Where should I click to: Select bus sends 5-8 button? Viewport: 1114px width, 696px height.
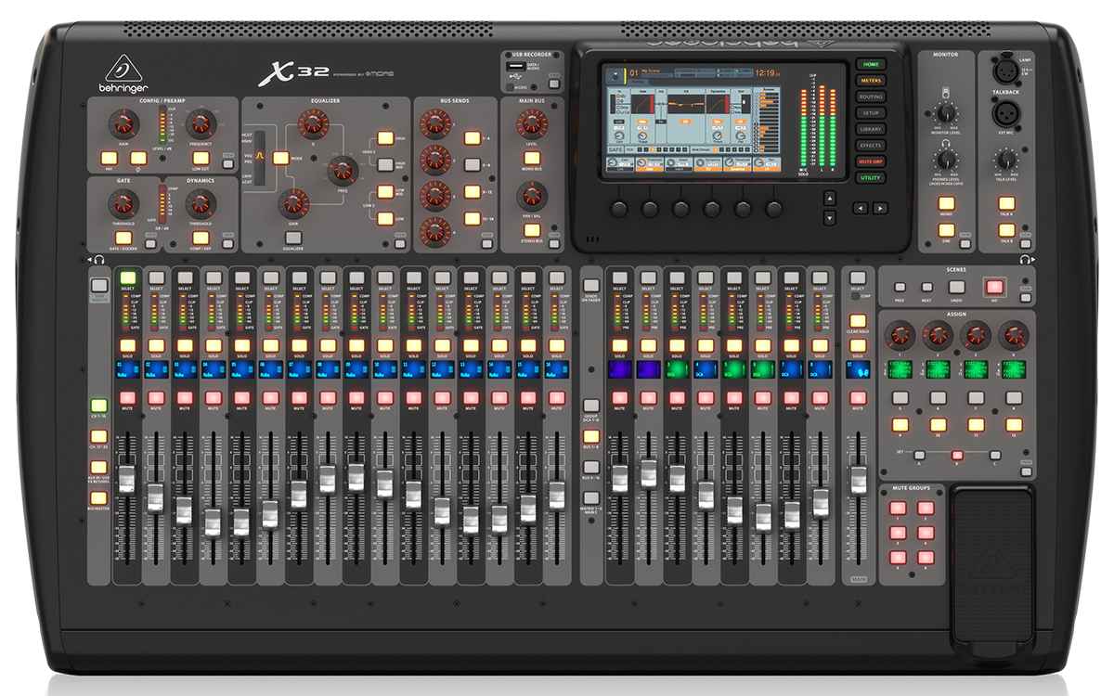point(472,165)
